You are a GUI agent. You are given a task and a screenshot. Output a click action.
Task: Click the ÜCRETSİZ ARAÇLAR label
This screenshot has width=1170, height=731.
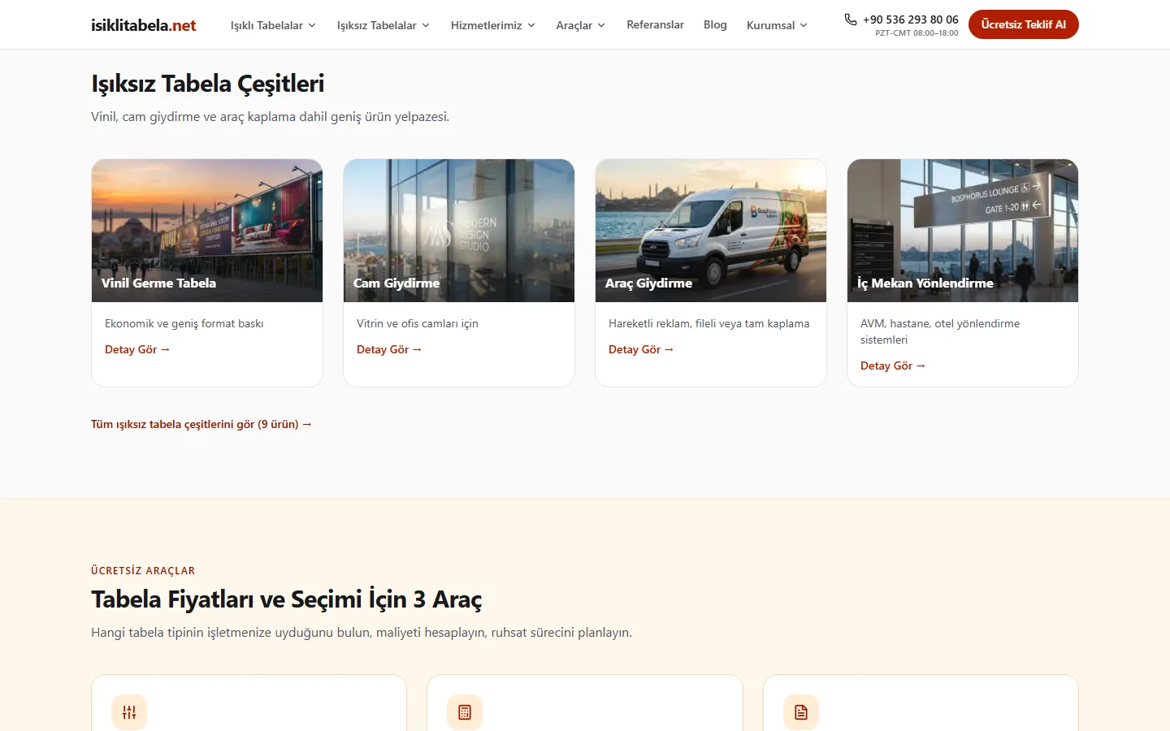[143, 570]
